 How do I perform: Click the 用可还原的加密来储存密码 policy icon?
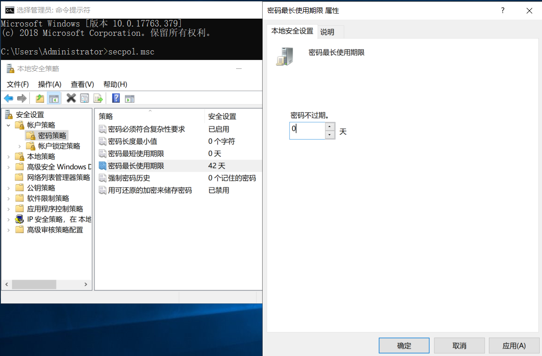tap(102, 190)
